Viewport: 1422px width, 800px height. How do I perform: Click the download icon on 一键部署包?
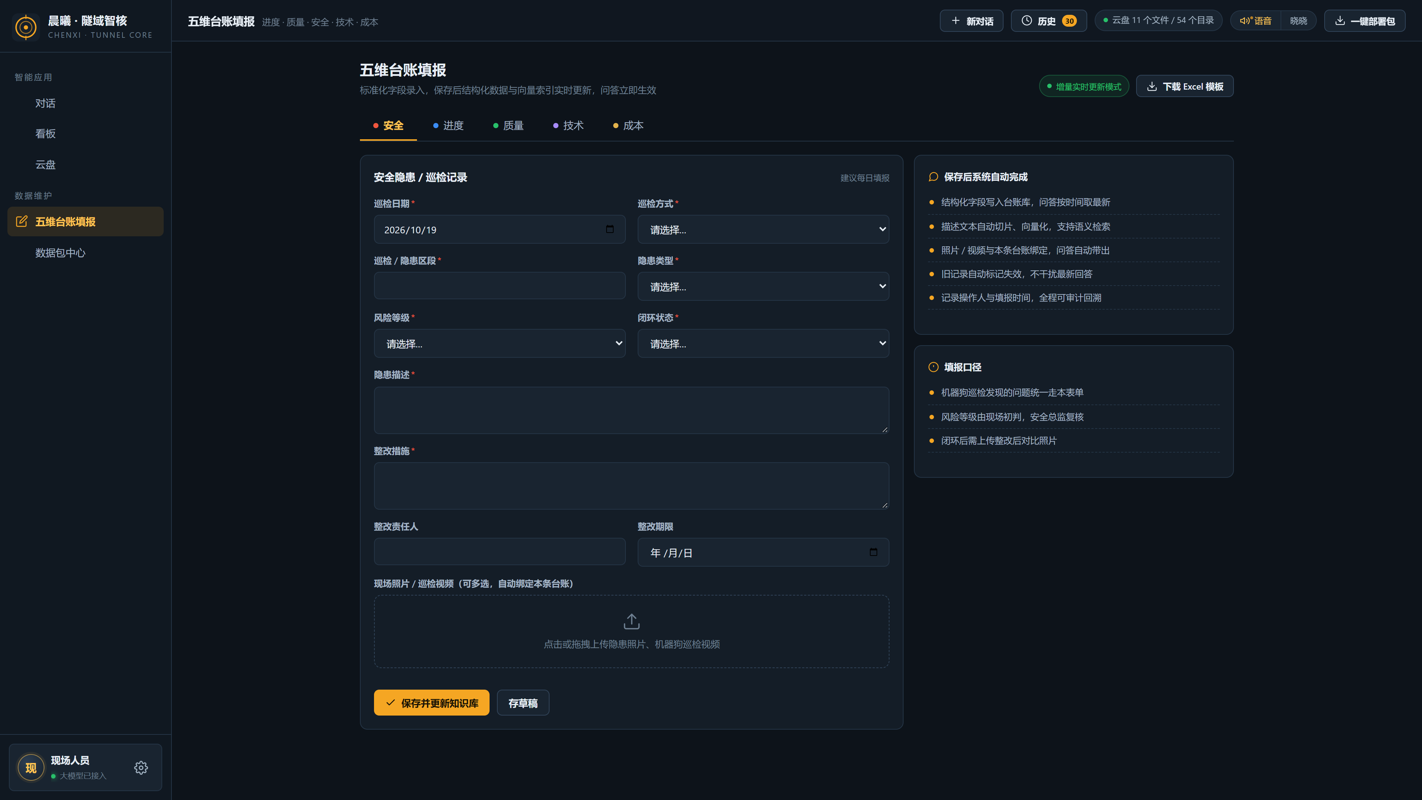(1340, 20)
